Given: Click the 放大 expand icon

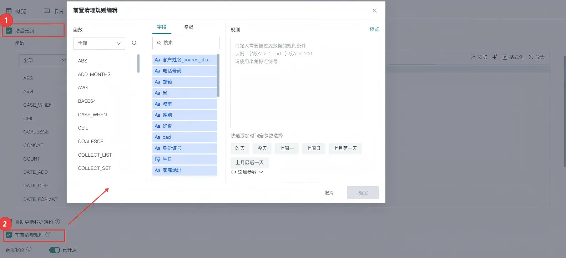Looking at the screenshot, I should tap(531, 57).
